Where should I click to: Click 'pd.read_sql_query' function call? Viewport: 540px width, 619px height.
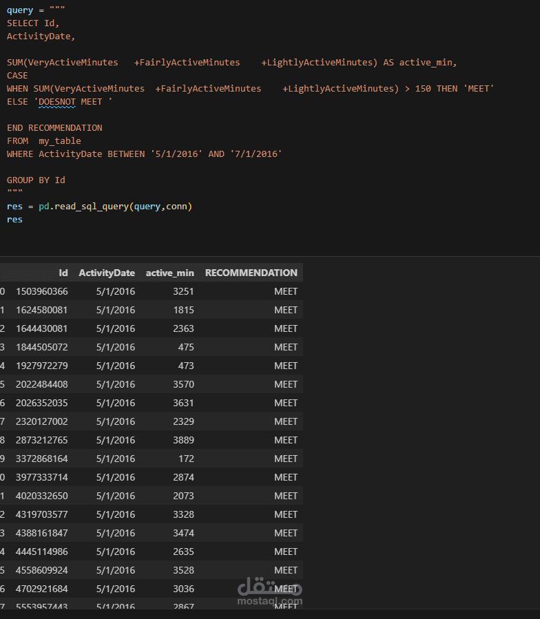point(84,207)
